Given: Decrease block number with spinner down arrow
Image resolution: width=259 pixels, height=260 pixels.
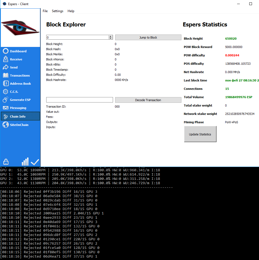Looking at the screenshot, I should click(110, 38).
